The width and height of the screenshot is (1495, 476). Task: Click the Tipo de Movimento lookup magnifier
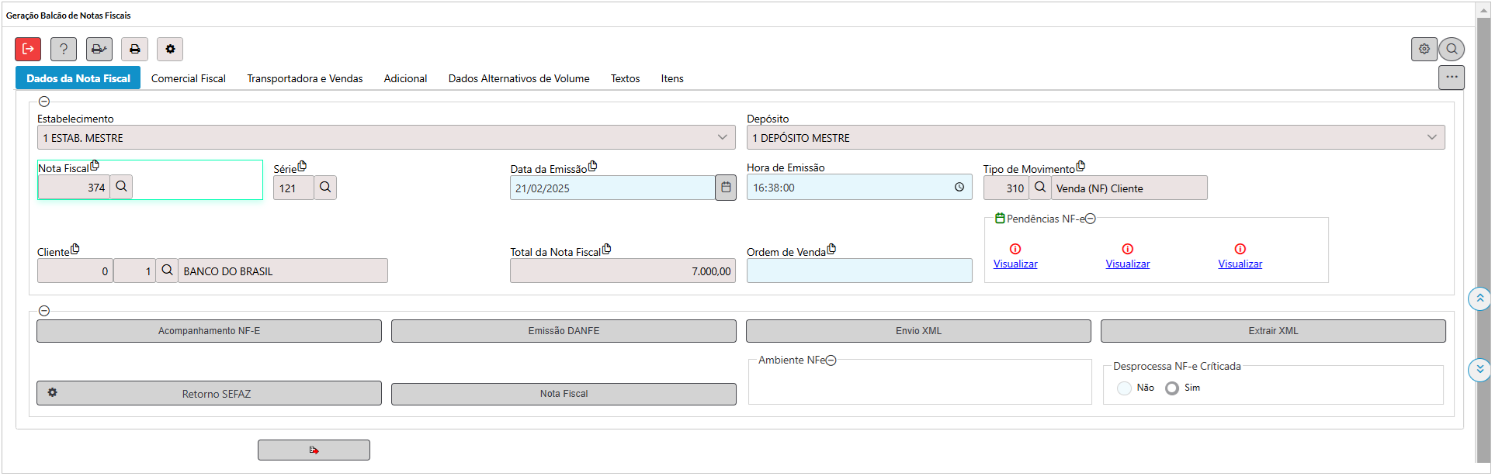click(1040, 188)
